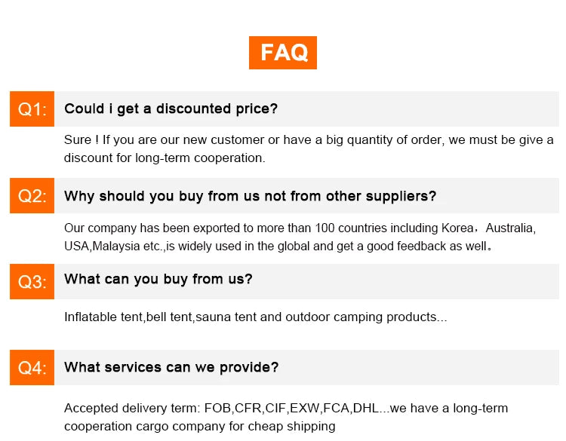Image resolution: width=566 pixels, height=441 pixels.
Task: Expand the 'Could i get a discounted price?' question
Action: click(171, 109)
